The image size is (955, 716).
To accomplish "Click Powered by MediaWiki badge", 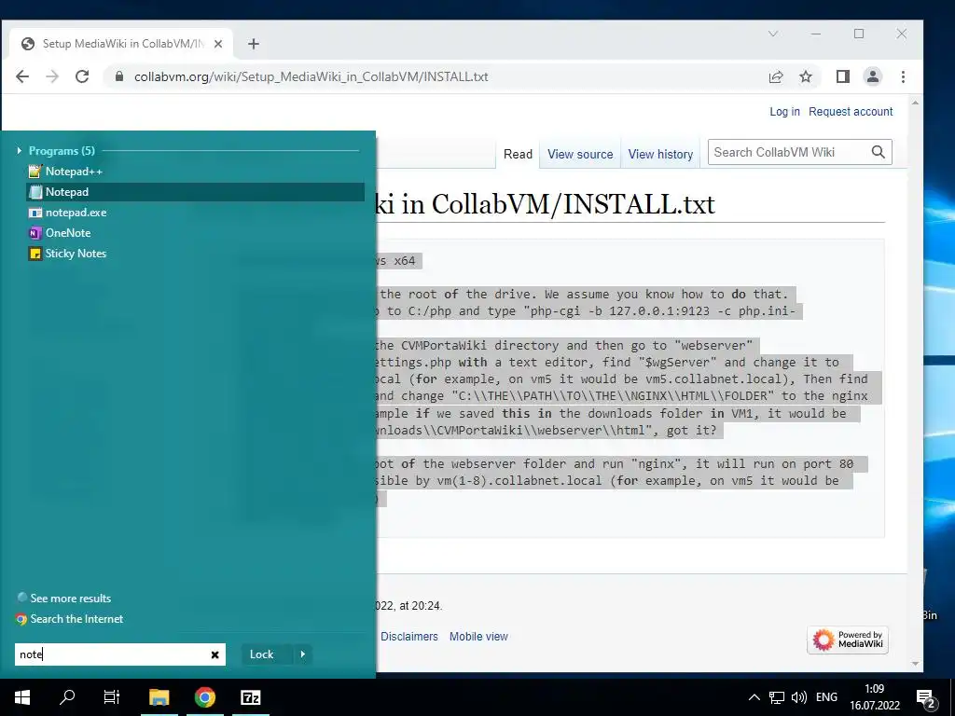I will click(848, 640).
